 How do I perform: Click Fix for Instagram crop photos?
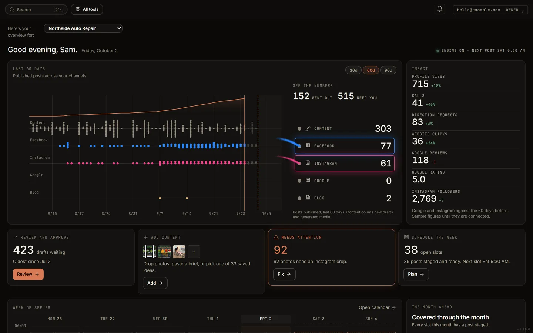coord(284,274)
